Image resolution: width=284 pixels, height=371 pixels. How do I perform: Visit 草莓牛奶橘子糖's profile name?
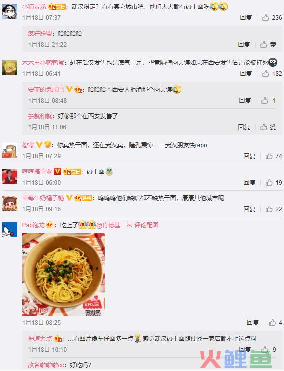point(43,198)
